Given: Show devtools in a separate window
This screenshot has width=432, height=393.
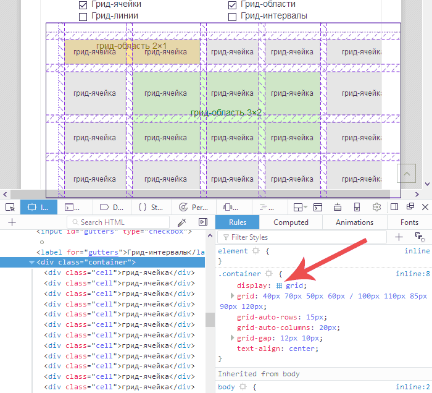Looking at the screenshot, I should click(x=410, y=206).
